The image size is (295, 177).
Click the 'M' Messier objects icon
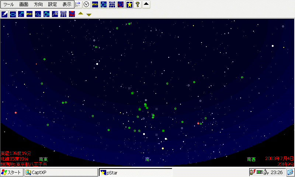(21, 14)
